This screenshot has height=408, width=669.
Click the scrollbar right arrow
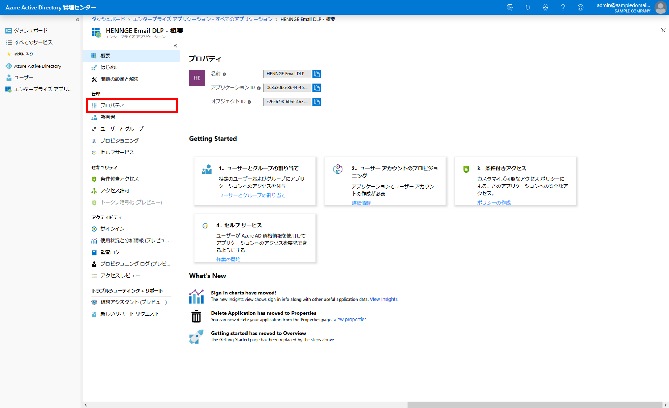pyautogui.click(x=665, y=405)
